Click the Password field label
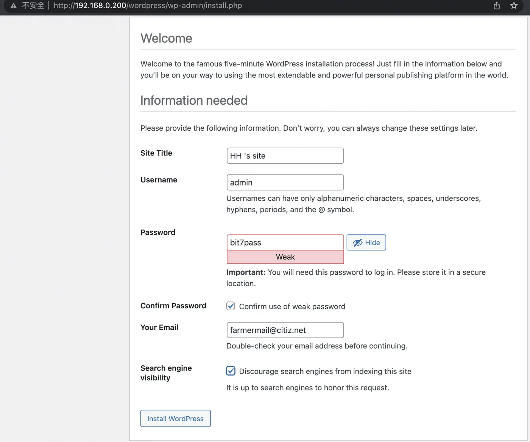The height and width of the screenshot is (442, 530). (x=158, y=232)
